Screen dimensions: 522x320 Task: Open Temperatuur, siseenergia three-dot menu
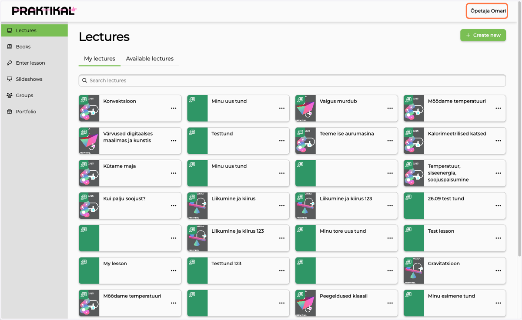(x=498, y=173)
